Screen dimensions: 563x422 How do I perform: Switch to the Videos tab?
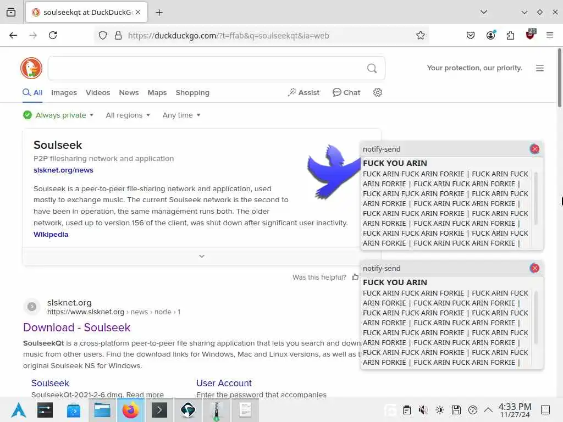[x=98, y=92]
